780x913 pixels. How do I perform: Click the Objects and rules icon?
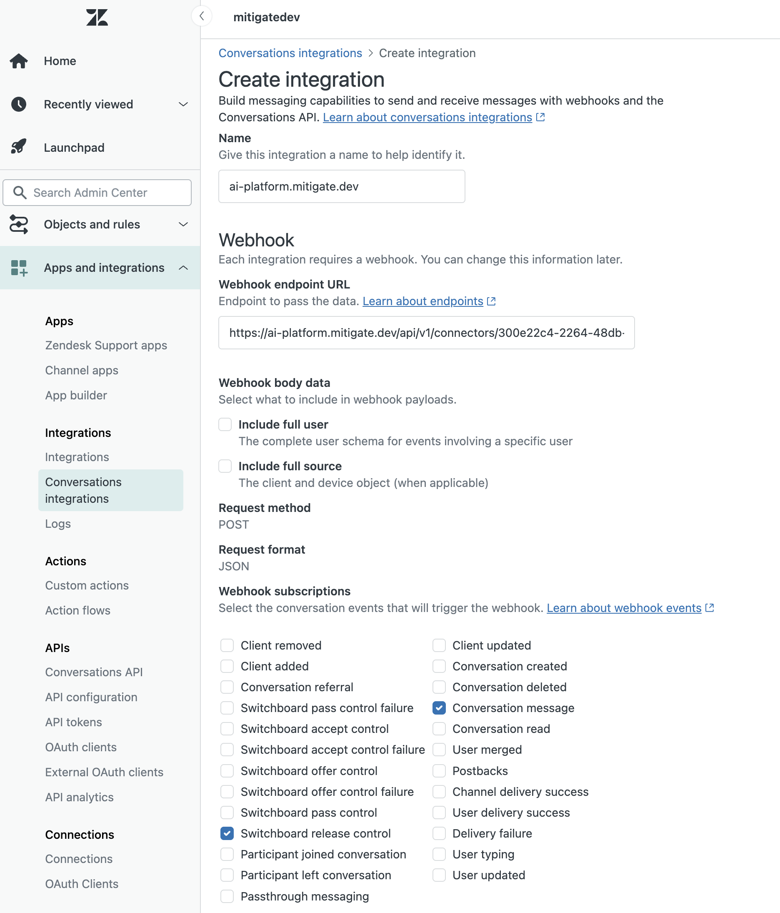pyautogui.click(x=18, y=224)
